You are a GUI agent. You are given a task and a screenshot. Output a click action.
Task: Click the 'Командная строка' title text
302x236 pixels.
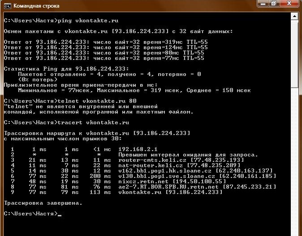36,6
